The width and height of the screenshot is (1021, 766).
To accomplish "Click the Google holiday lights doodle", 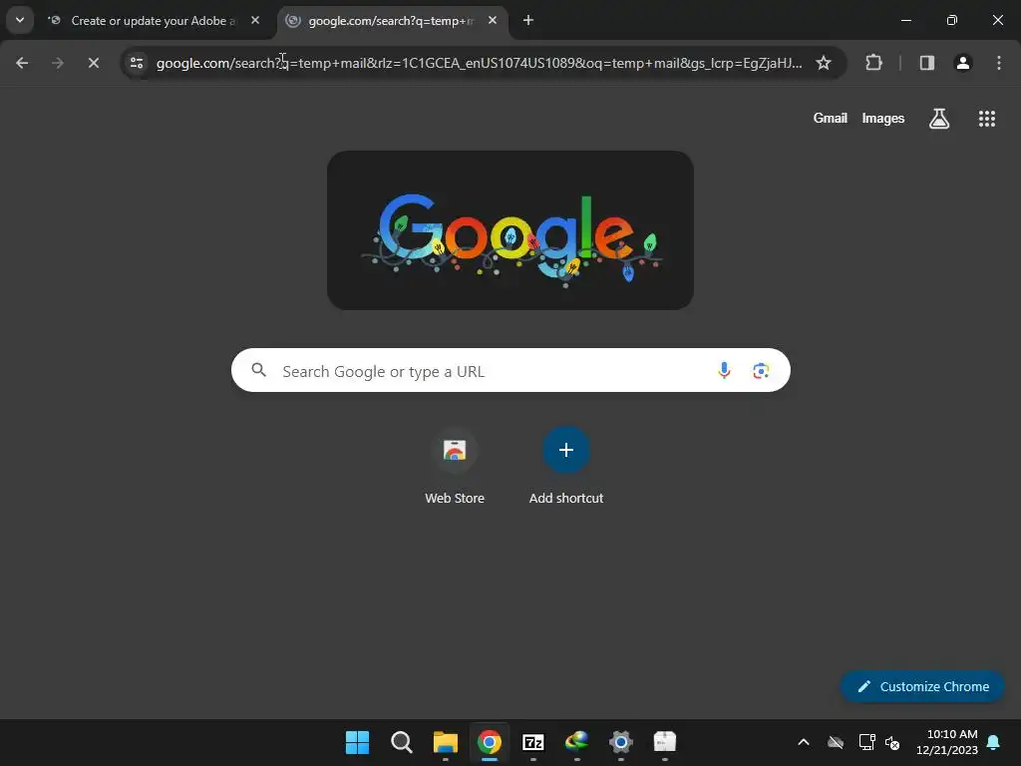I will point(510,230).
